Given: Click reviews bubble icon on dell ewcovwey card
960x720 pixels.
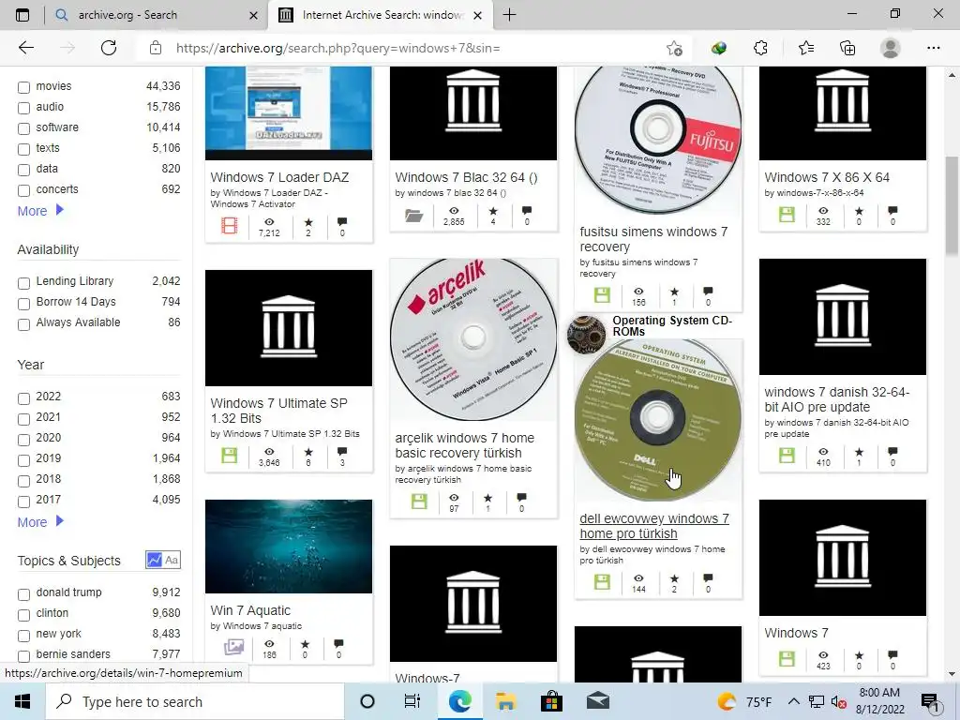Looking at the screenshot, I should [x=708, y=578].
